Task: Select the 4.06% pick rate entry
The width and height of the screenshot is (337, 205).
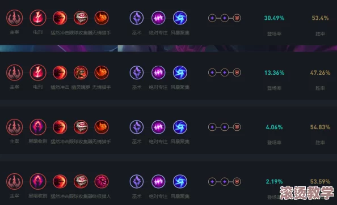Action: (x=274, y=127)
